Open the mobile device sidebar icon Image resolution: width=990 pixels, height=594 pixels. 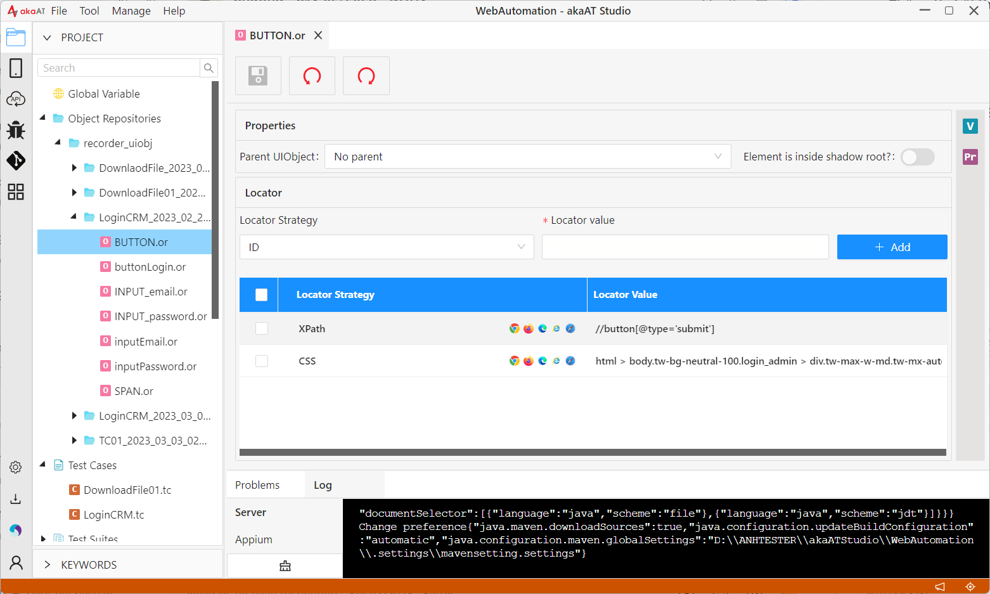point(16,68)
